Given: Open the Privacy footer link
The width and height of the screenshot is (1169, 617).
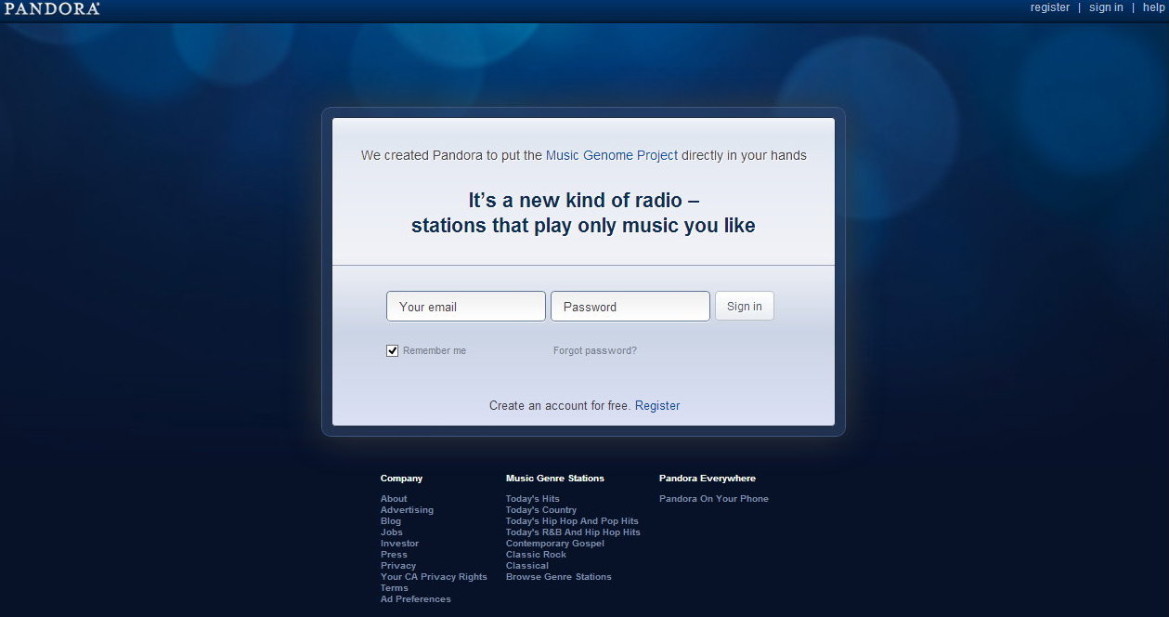Looking at the screenshot, I should tap(398, 566).
